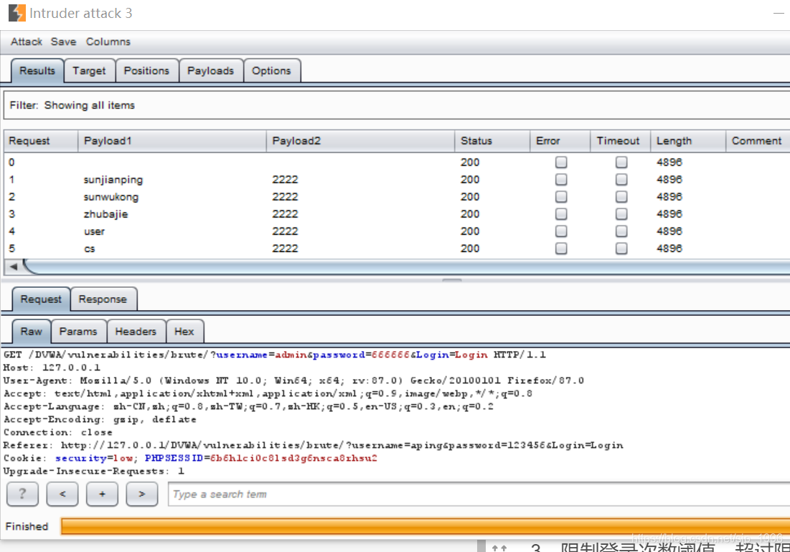Open the Columns menu
Image resolution: width=790 pixels, height=552 pixels.
[108, 42]
